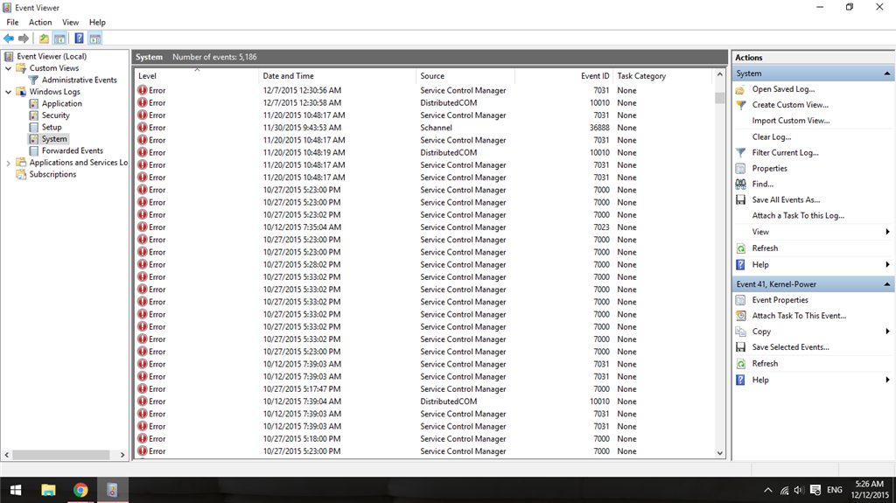Select the event with ID 7023
Image resolution: width=896 pixels, height=503 pixels.
[424, 227]
